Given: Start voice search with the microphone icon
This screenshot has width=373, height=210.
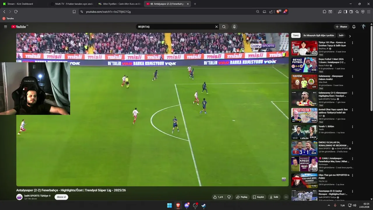Looking at the screenshot, I should [x=234, y=27].
